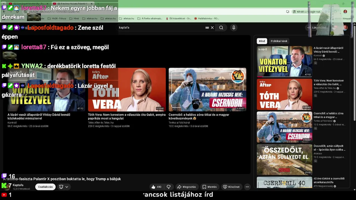Image resolution: width=356 pixels, height=200 pixels.
Task: Open the on-screen keyboard icon in search box
Action: pyautogui.click(x=207, y=27)
